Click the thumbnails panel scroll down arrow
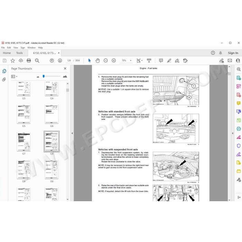Image resolution: width=242 pixels, height=242 pixels. click(x=67, y=199)
